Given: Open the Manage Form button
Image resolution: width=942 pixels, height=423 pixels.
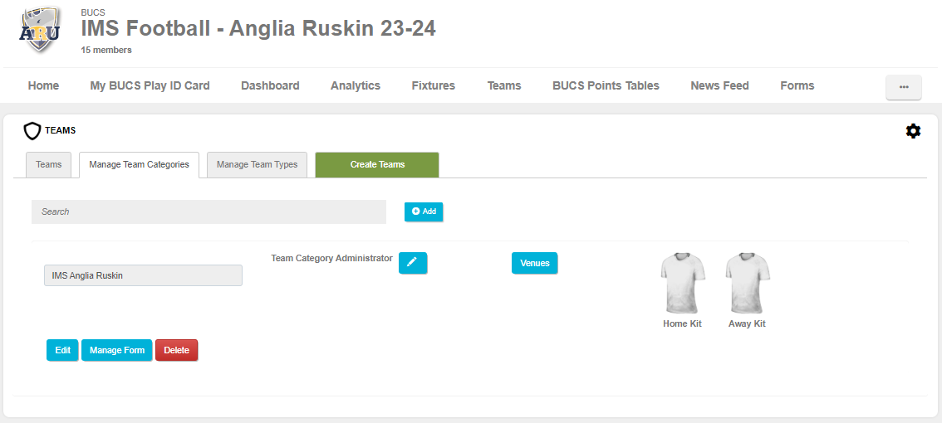Looking at the screenshot, I should tap(116, 350).
